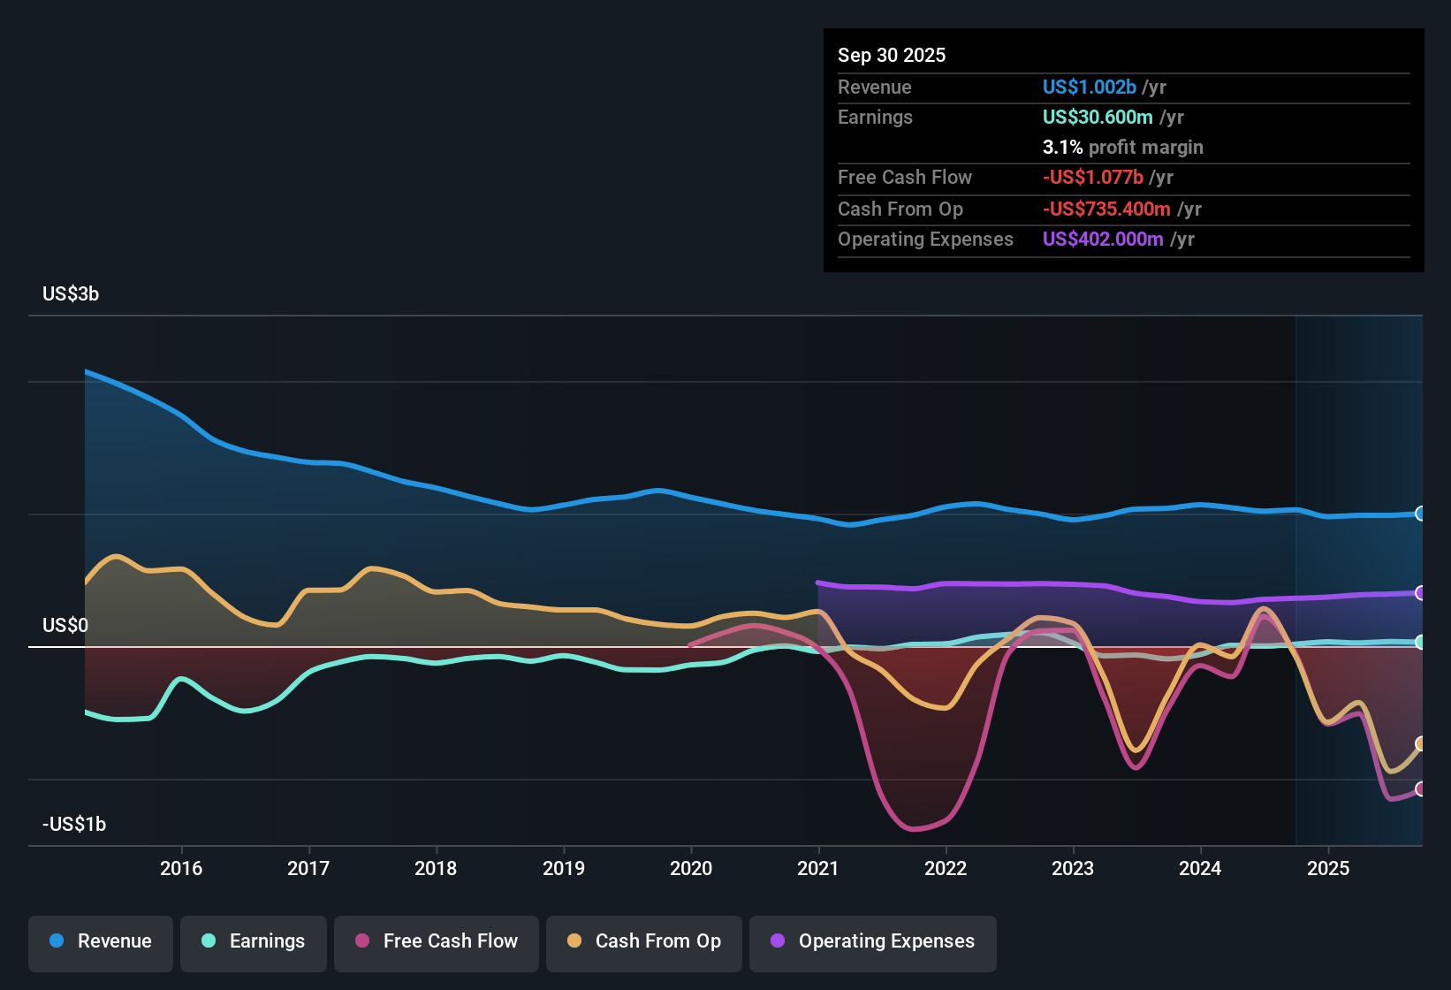This screenshot has width=1451, height=990.
Task: Click the teal Earnings endpoint marker
Action: pyautogui.click(x=1420, y=643)
